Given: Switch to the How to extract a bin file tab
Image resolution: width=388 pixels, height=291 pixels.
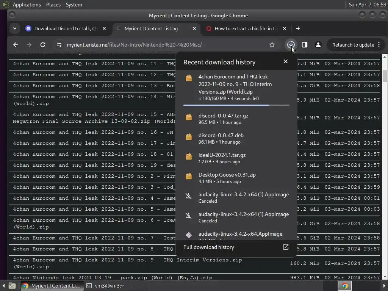Looking at the screenshot, I should (246, 29).
